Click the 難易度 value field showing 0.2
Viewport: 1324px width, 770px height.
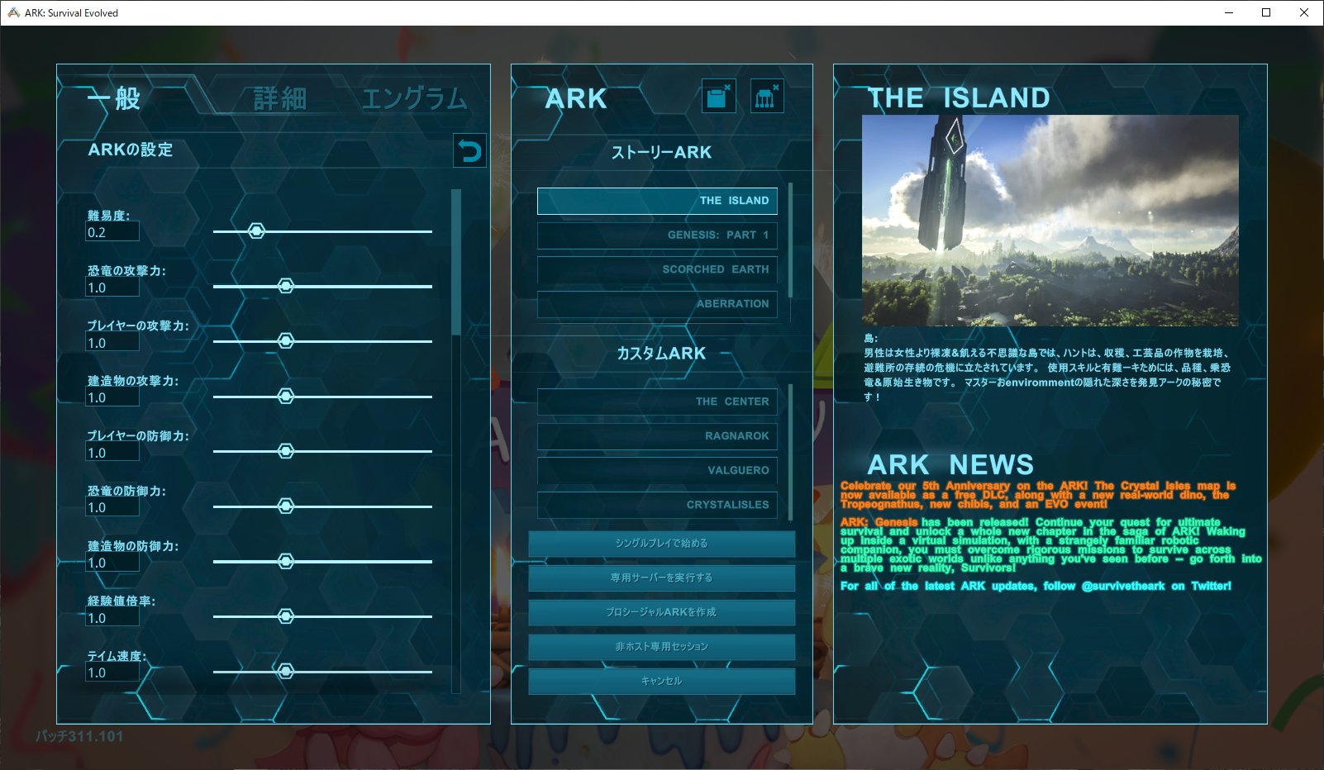[112, 231]
